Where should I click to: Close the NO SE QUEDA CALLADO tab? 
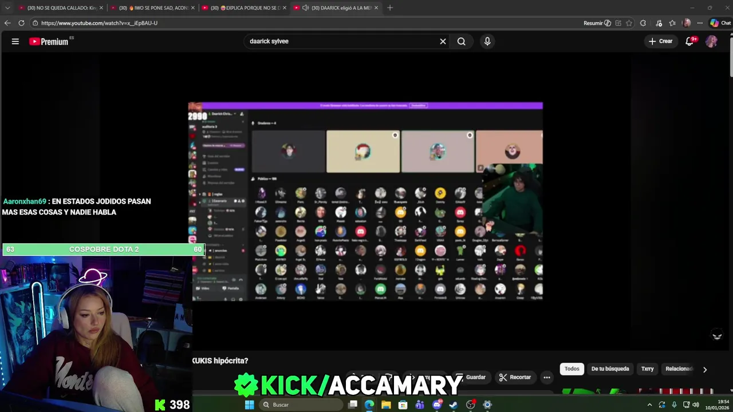pyautogui.click(x=101, y=8)
